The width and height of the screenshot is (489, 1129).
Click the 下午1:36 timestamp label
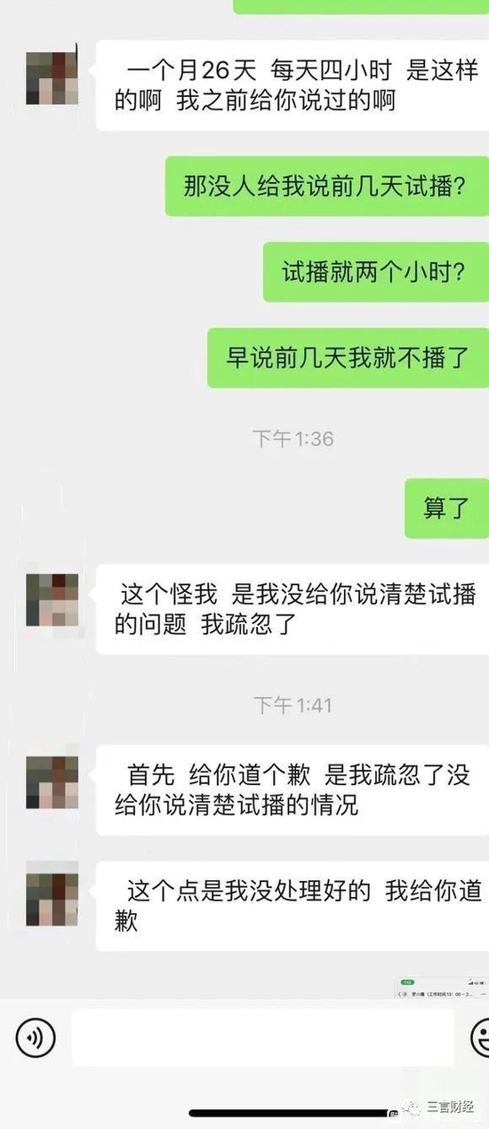click(293, 438)
